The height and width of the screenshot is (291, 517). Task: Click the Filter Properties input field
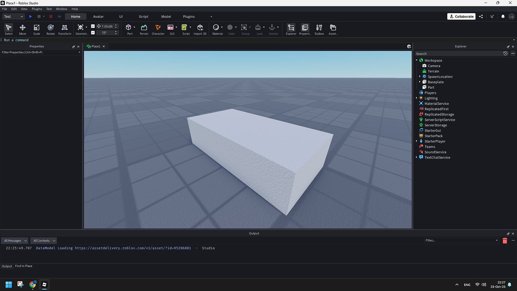tap(41, 52)
